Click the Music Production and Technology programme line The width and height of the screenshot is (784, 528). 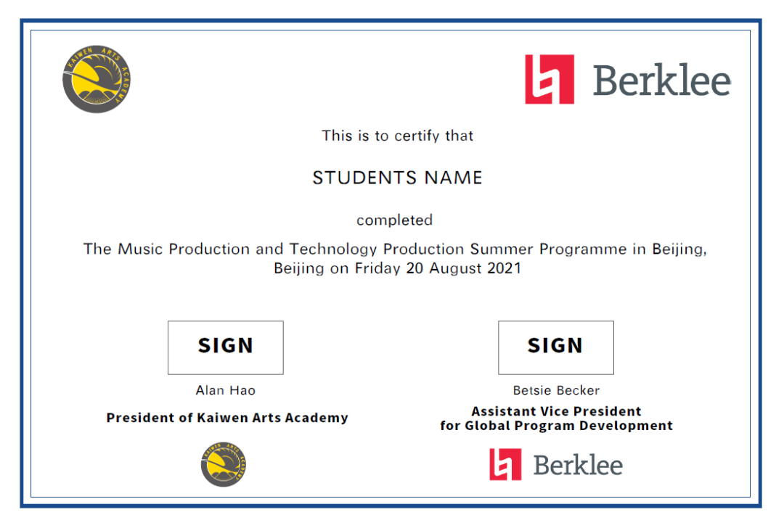395,249
